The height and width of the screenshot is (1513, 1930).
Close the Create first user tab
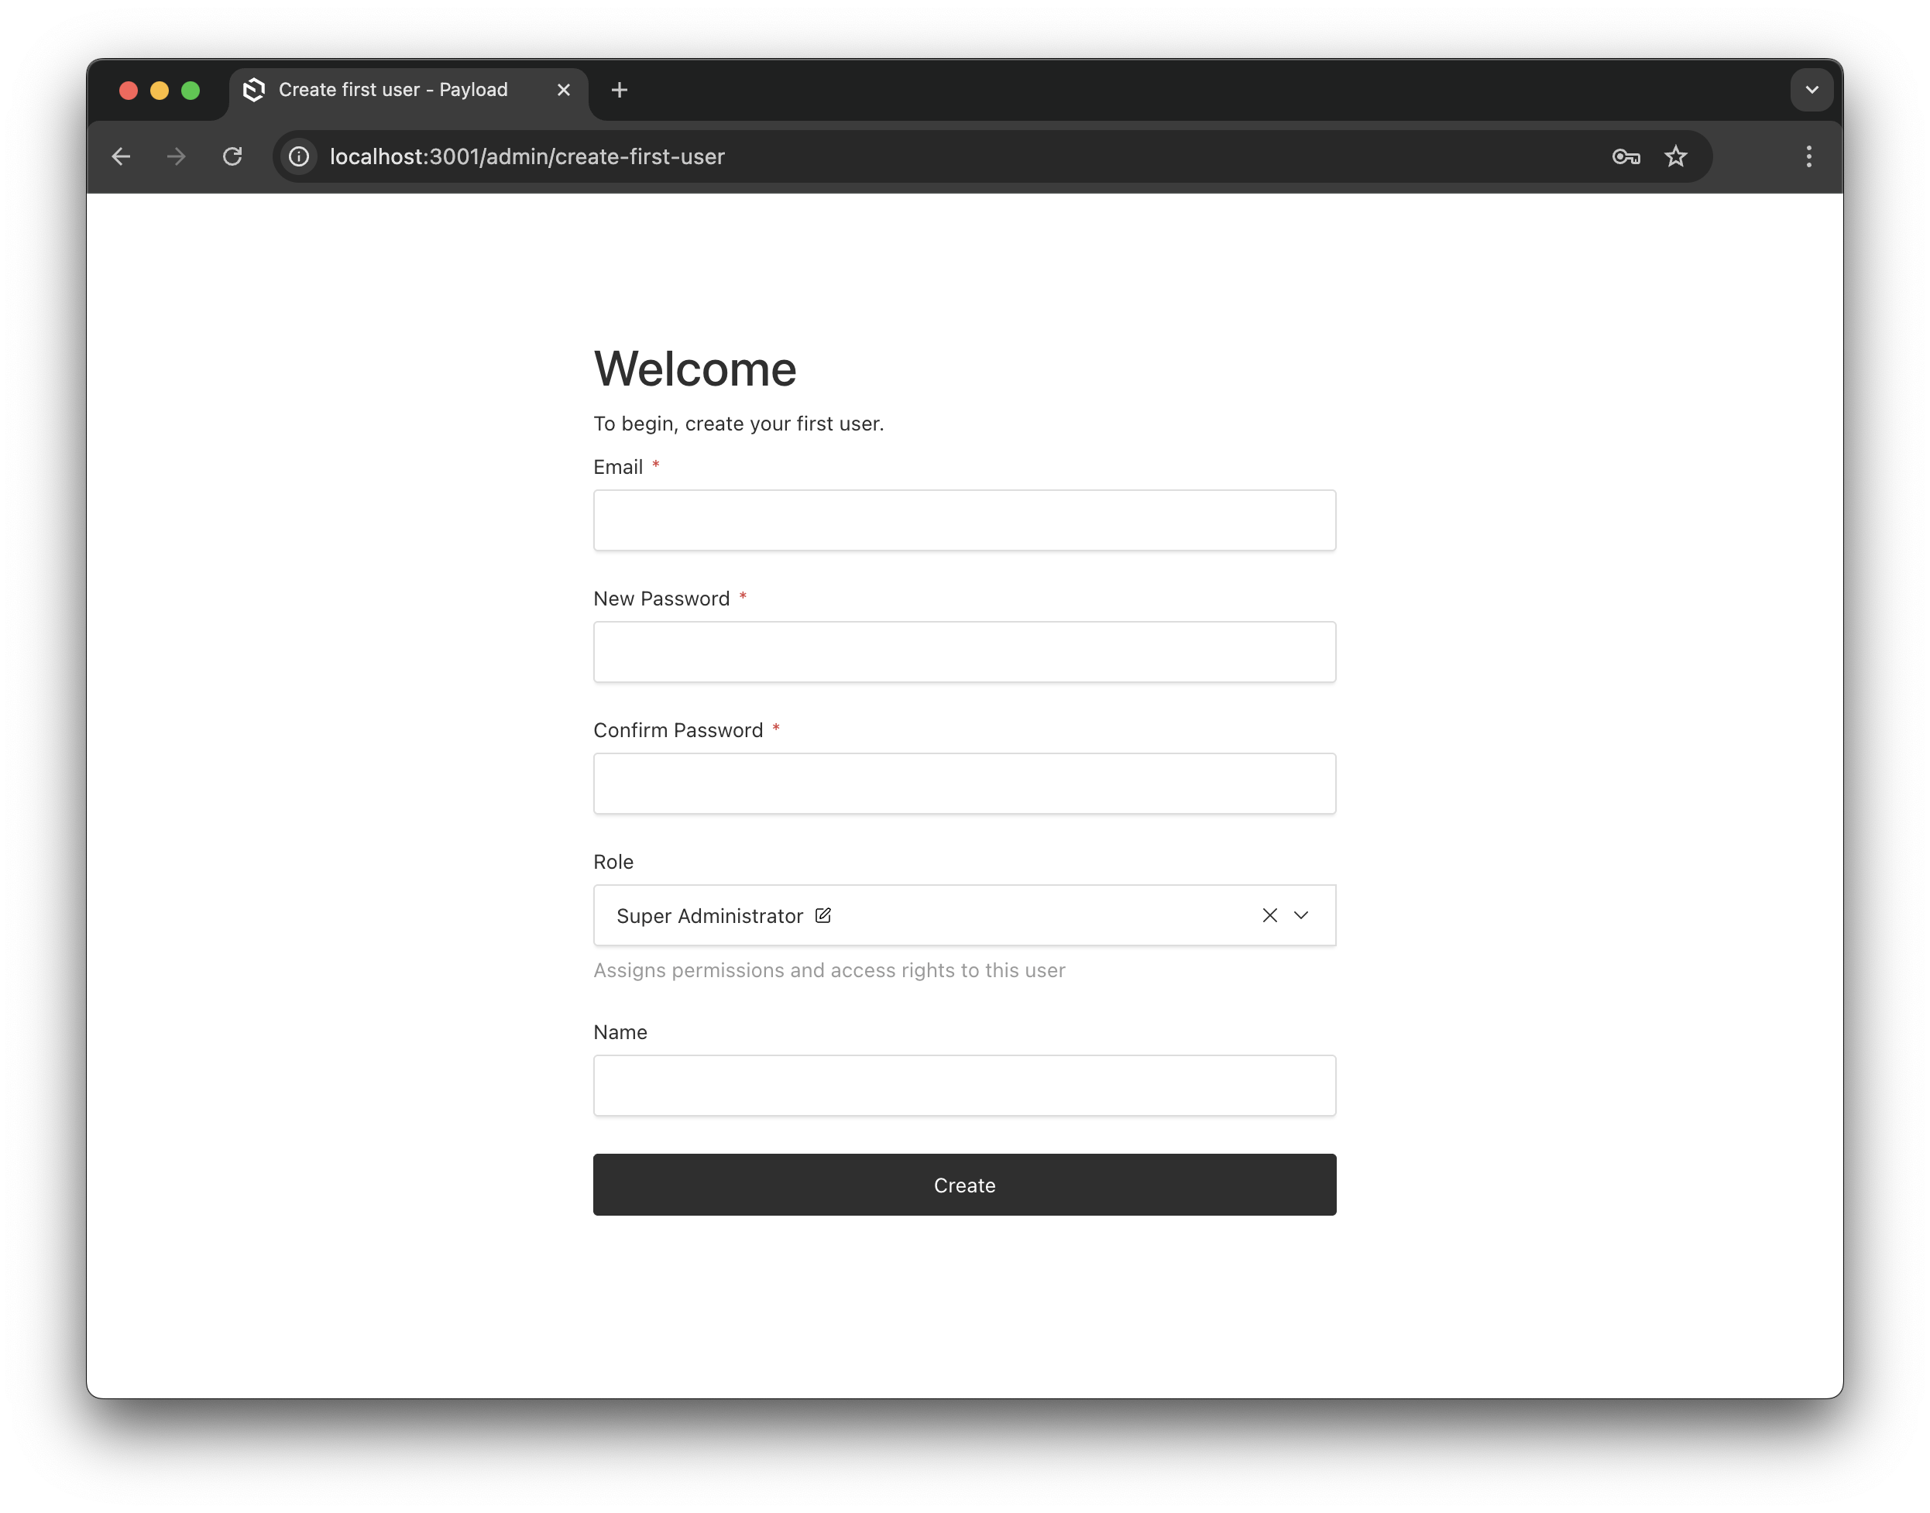tap(564, 91)
